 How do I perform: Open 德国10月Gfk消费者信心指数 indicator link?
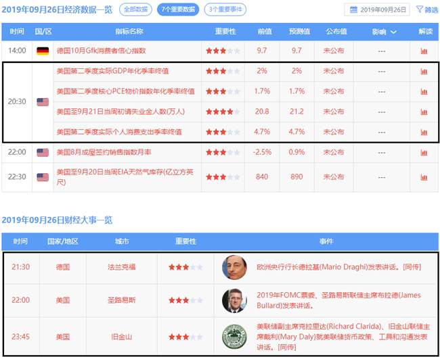(101, 51)
